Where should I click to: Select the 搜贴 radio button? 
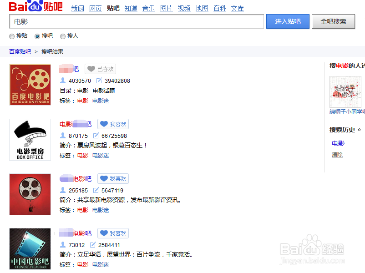[12, 36]
